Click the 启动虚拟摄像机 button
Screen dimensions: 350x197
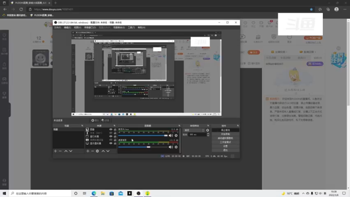(x=225, y=138)
